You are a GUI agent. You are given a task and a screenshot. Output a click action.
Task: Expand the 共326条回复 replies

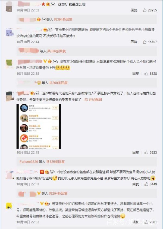tap(57, 51)
